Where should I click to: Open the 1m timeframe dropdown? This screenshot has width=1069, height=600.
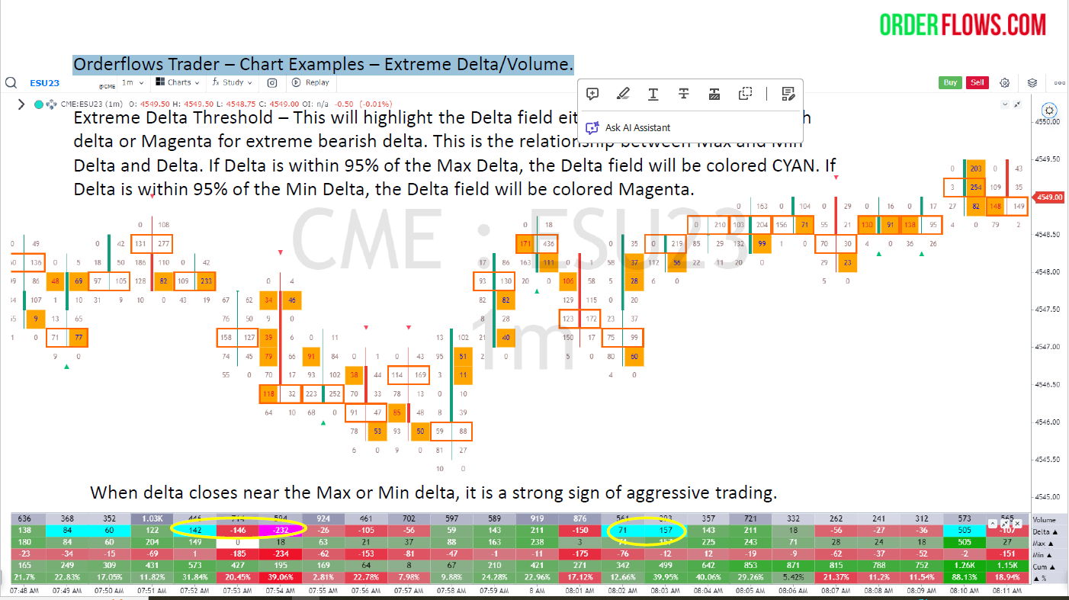click(132, 82)
